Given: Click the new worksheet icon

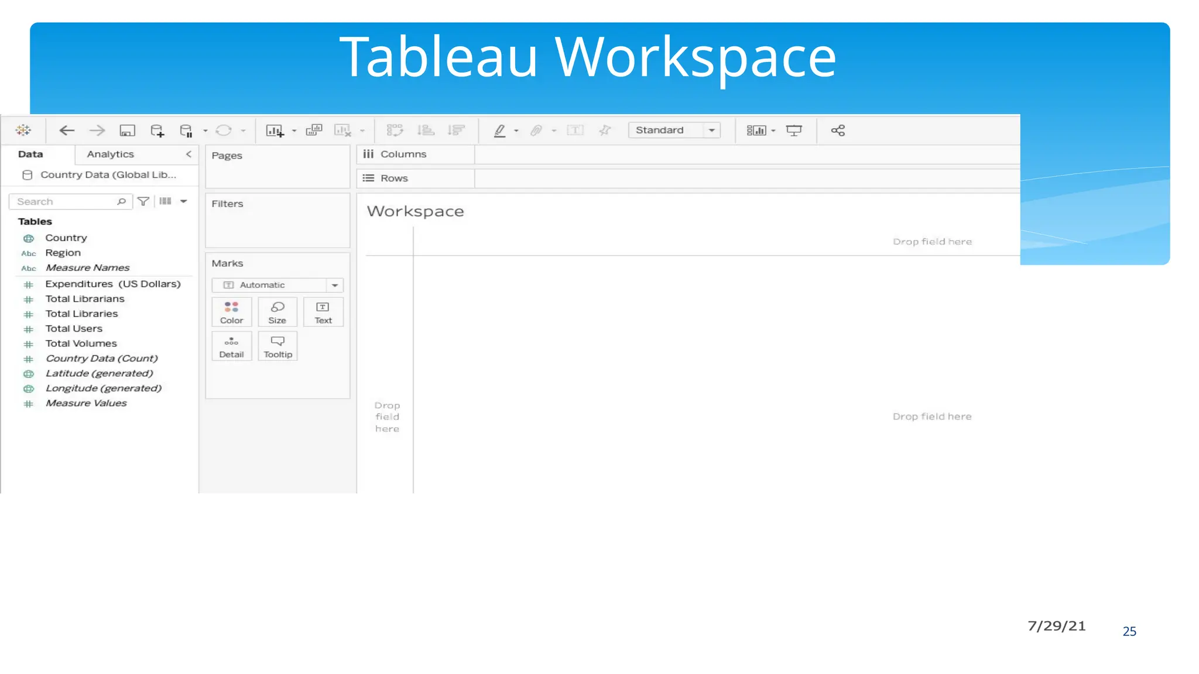Looking at the screenshot, I should (275, 130).
